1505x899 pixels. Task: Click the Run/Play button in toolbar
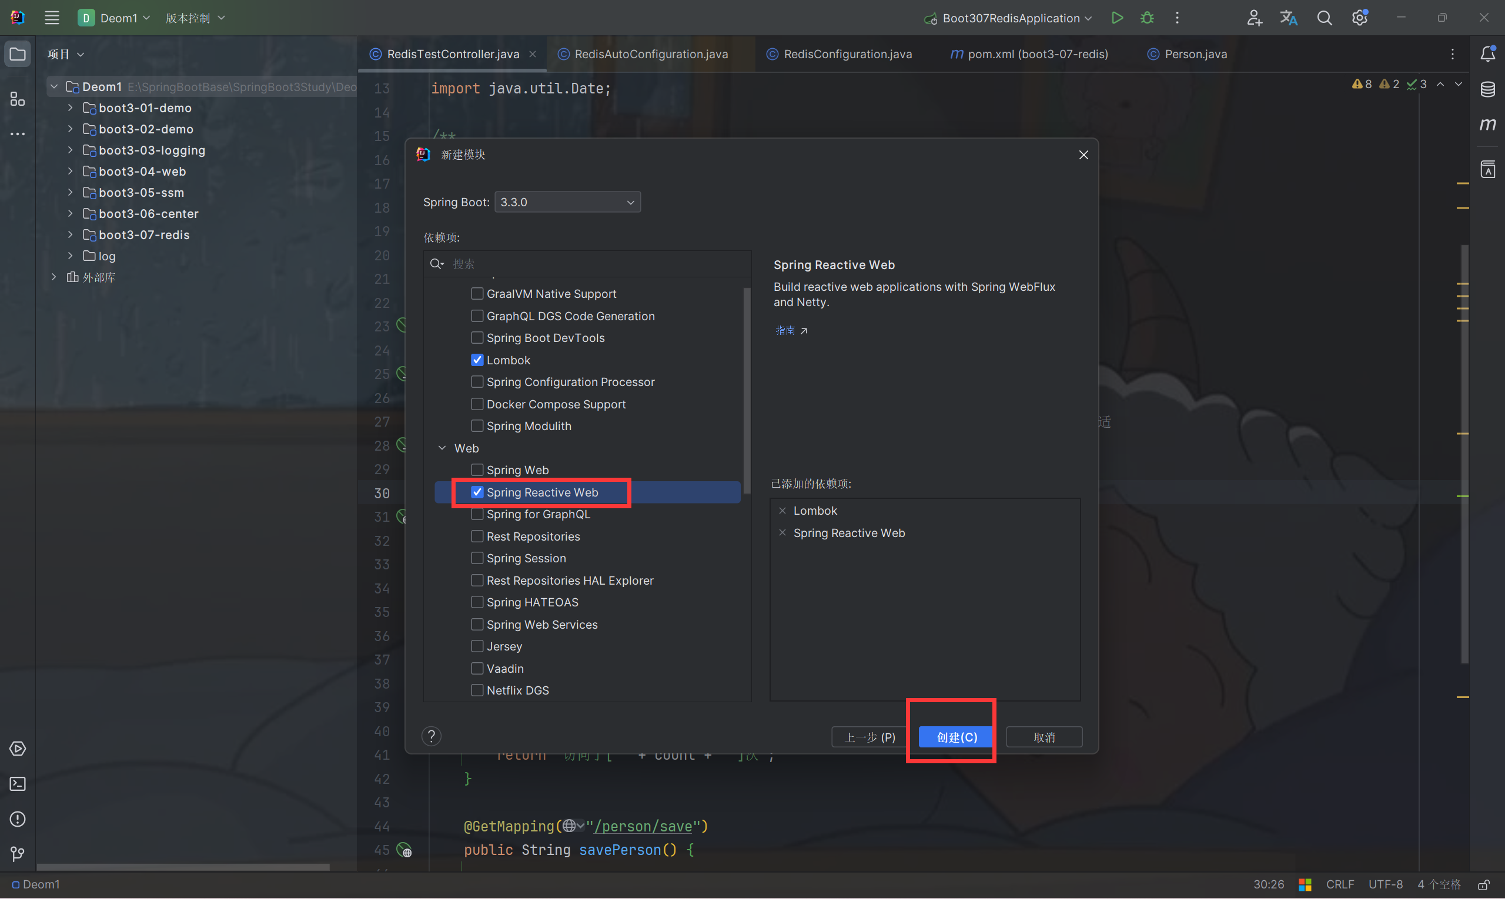[1118, 18]
